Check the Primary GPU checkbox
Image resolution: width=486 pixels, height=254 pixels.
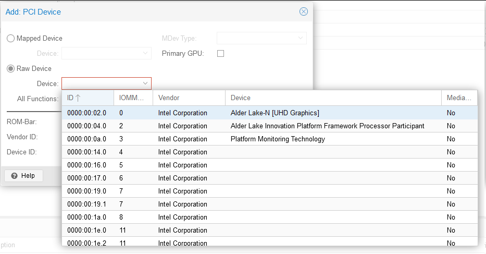(x=220, y=53)
